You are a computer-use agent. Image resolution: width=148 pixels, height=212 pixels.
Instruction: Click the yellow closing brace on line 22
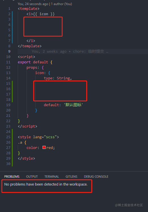(19, 121)
